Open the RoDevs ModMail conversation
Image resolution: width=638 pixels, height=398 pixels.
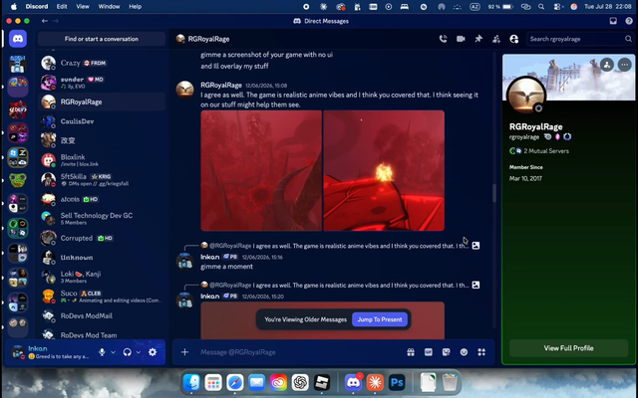point(102,316)
